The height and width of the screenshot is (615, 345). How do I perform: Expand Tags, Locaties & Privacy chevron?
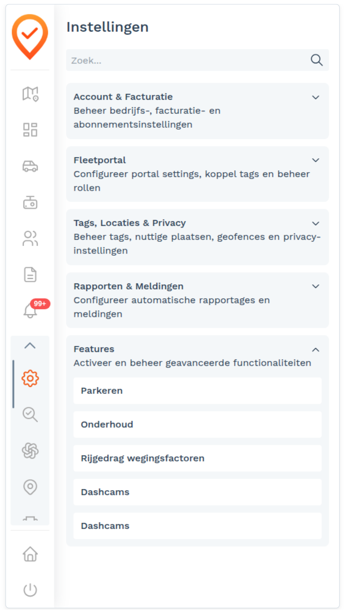(316, 223)
